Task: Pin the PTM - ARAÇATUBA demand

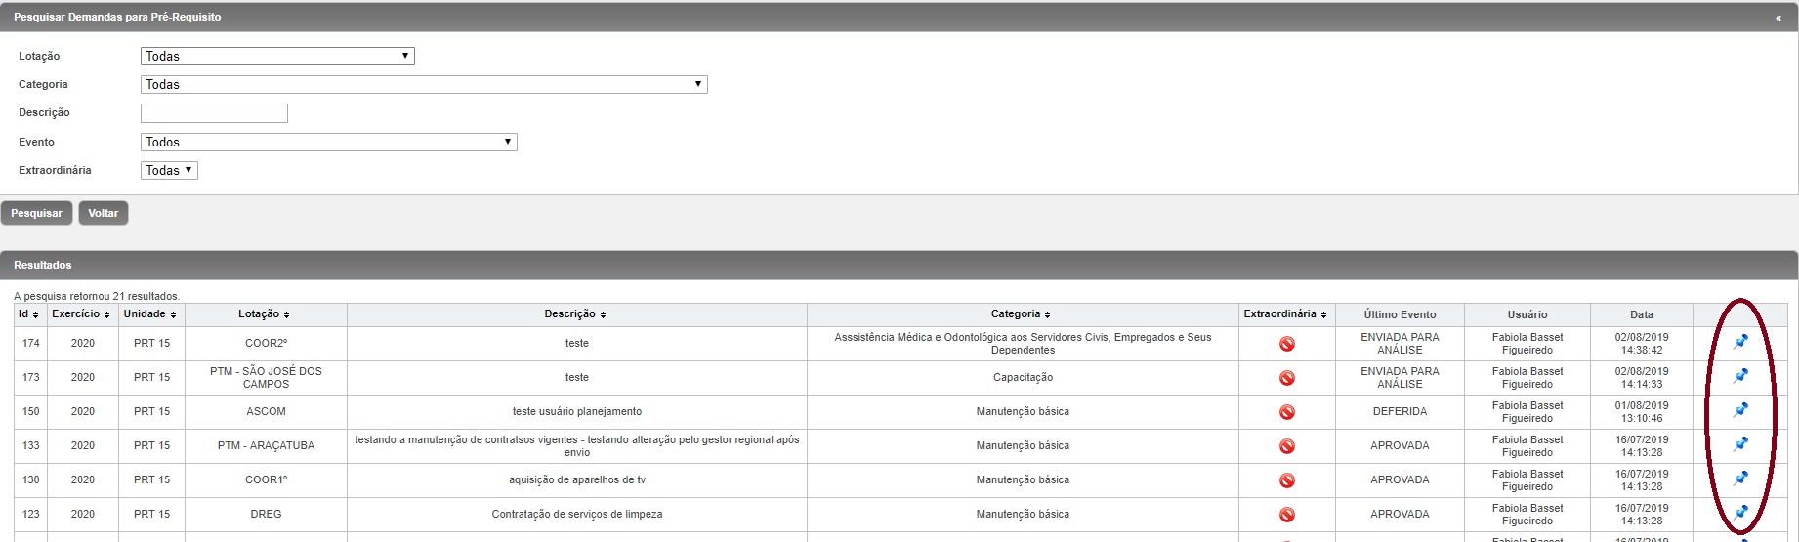Action: click(x=1740, y=445)
